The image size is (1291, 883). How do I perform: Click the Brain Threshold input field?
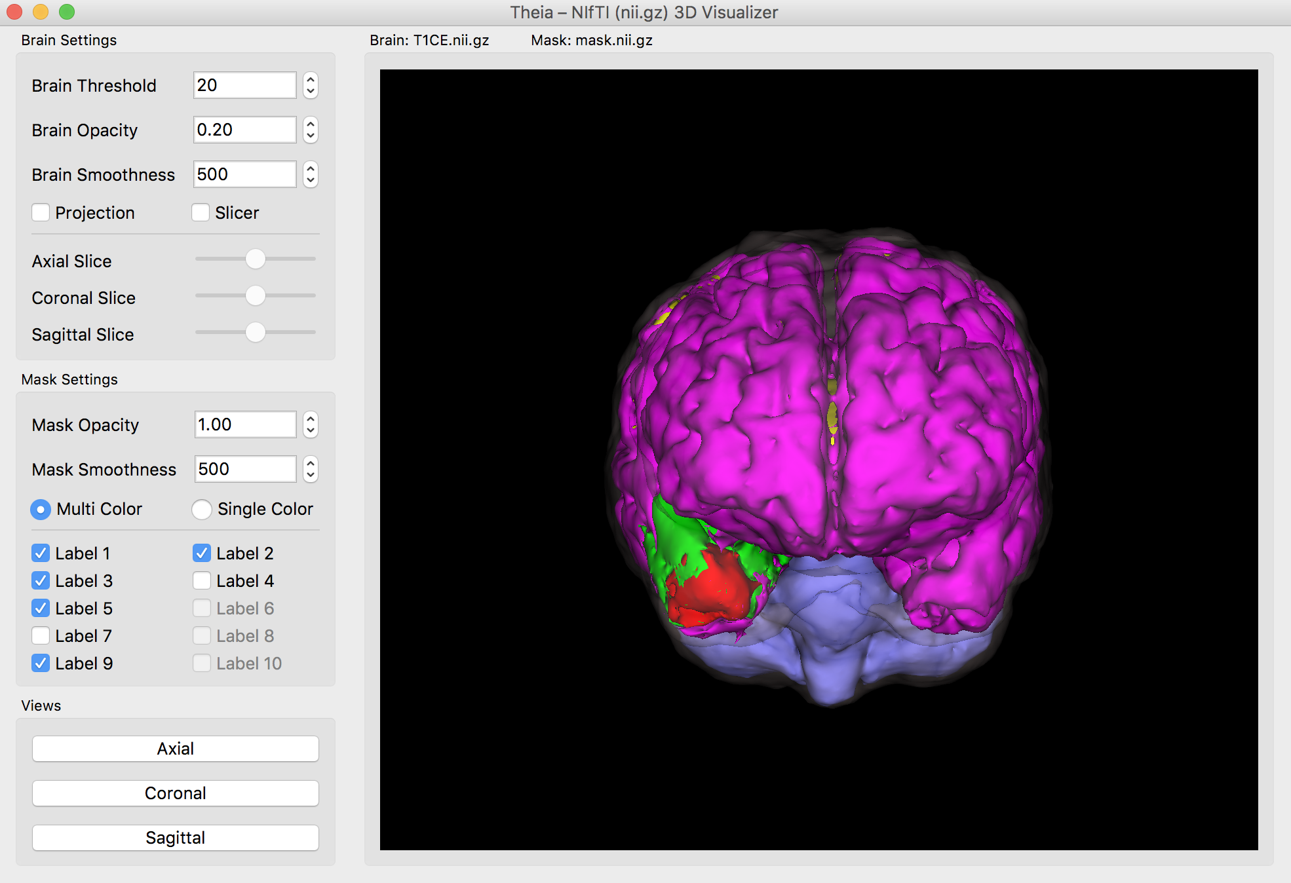click(244, 85)
